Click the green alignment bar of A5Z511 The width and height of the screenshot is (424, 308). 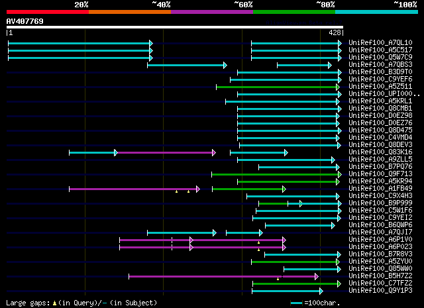[278, 87]
